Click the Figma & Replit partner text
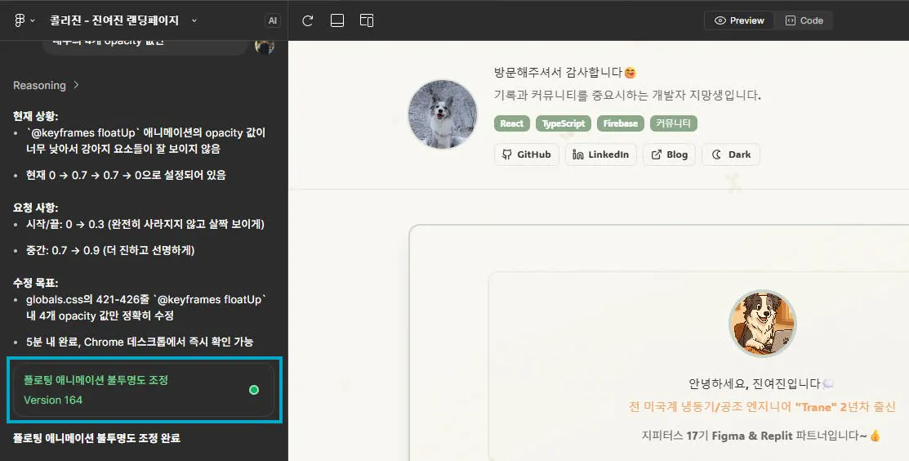 coord(761,435)
